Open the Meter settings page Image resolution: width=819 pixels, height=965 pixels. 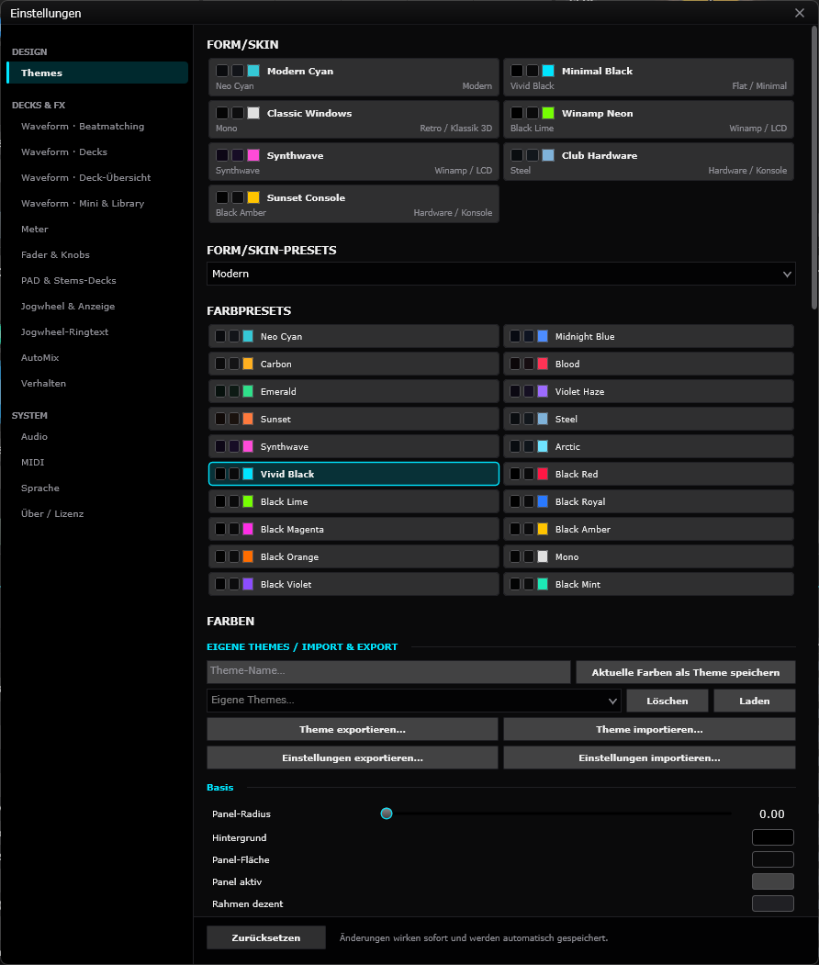pos(97,229)
